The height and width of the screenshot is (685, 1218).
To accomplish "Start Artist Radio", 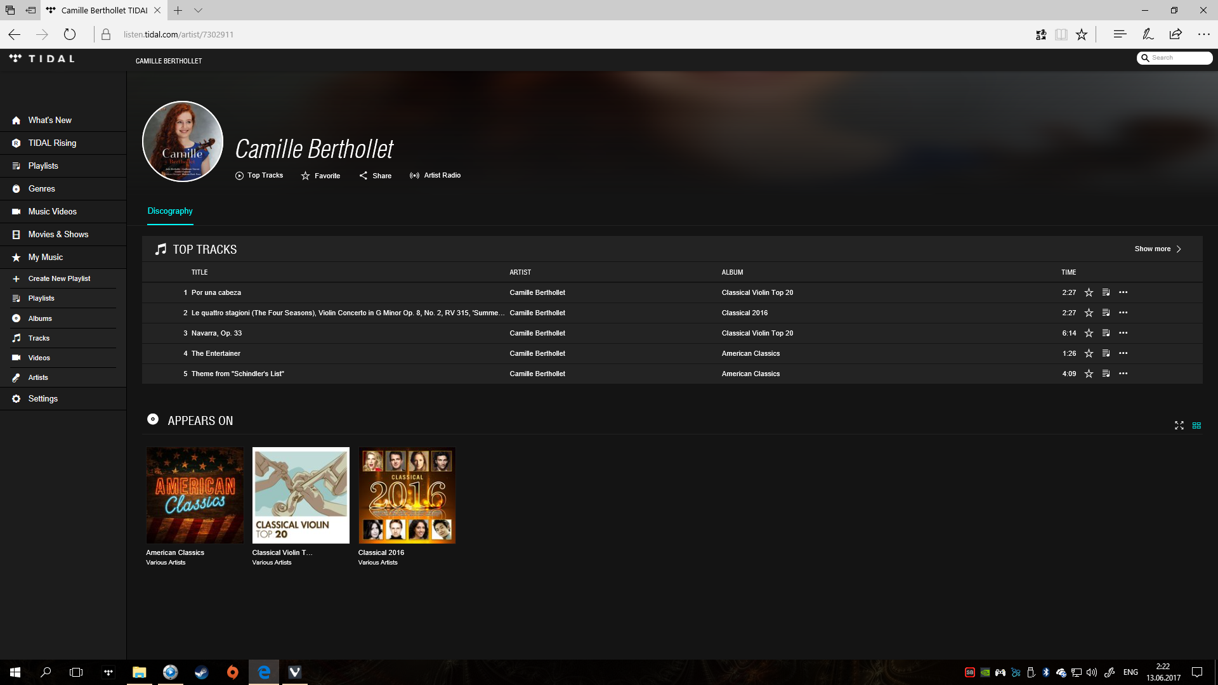I will tap(435, 176).
